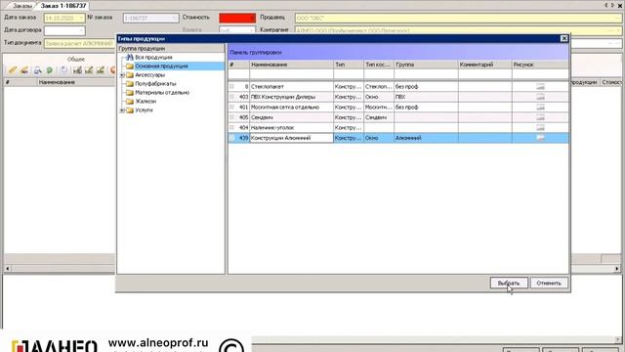The image size is (625, 352).
Task: Click the Группа filter field in the product grid
Action: 426,74
